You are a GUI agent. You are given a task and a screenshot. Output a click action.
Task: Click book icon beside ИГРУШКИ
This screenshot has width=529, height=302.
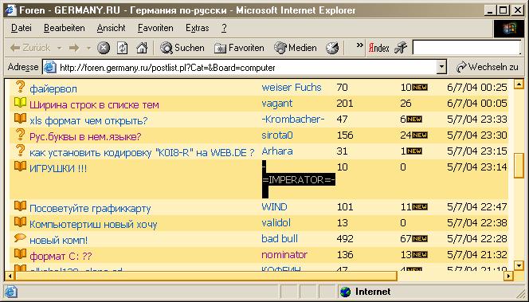pos(20,166)
